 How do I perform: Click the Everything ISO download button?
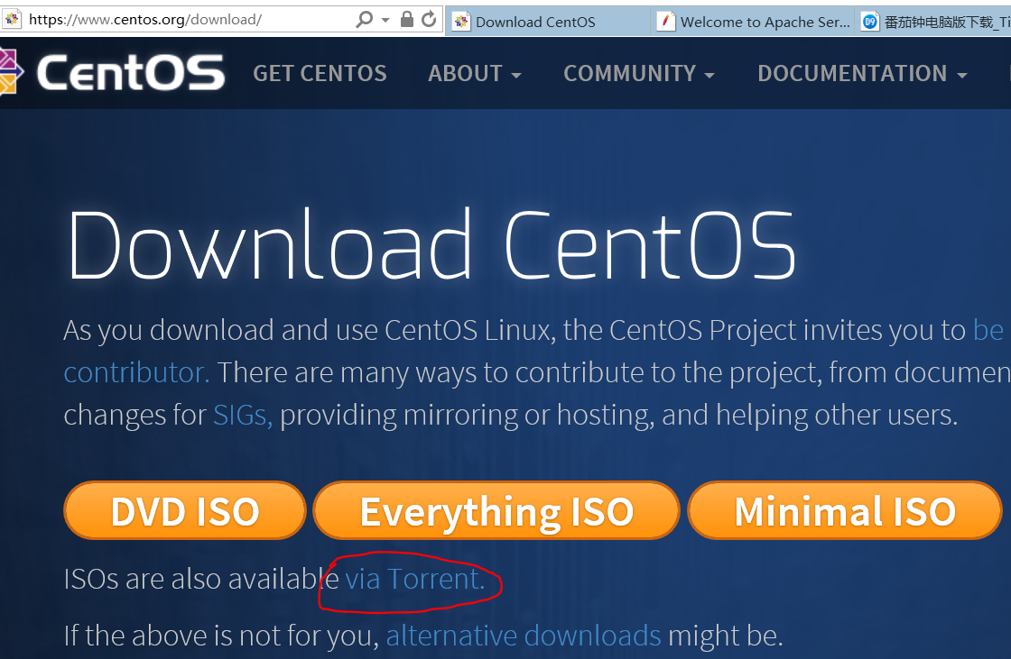(x=496, y=510)
